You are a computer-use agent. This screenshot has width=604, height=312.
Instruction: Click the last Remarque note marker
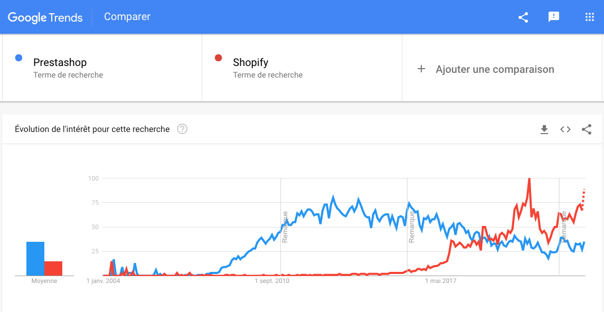pos(563,226)
